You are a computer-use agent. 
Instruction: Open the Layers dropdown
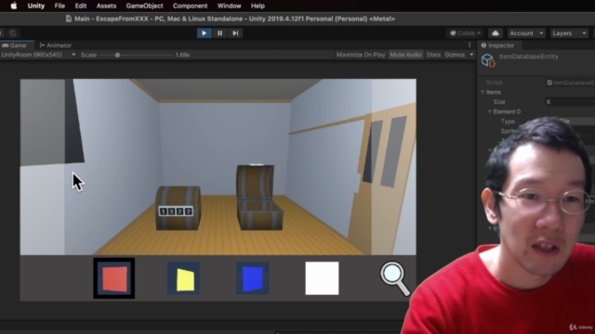(569, 33)
